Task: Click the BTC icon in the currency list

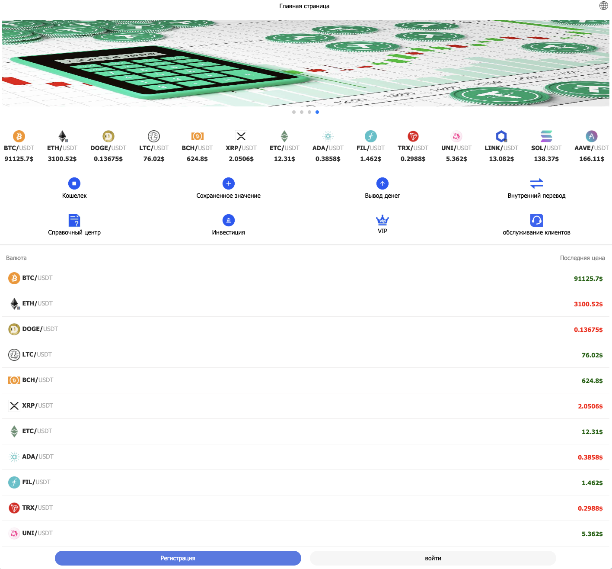Action: [14, 278]
